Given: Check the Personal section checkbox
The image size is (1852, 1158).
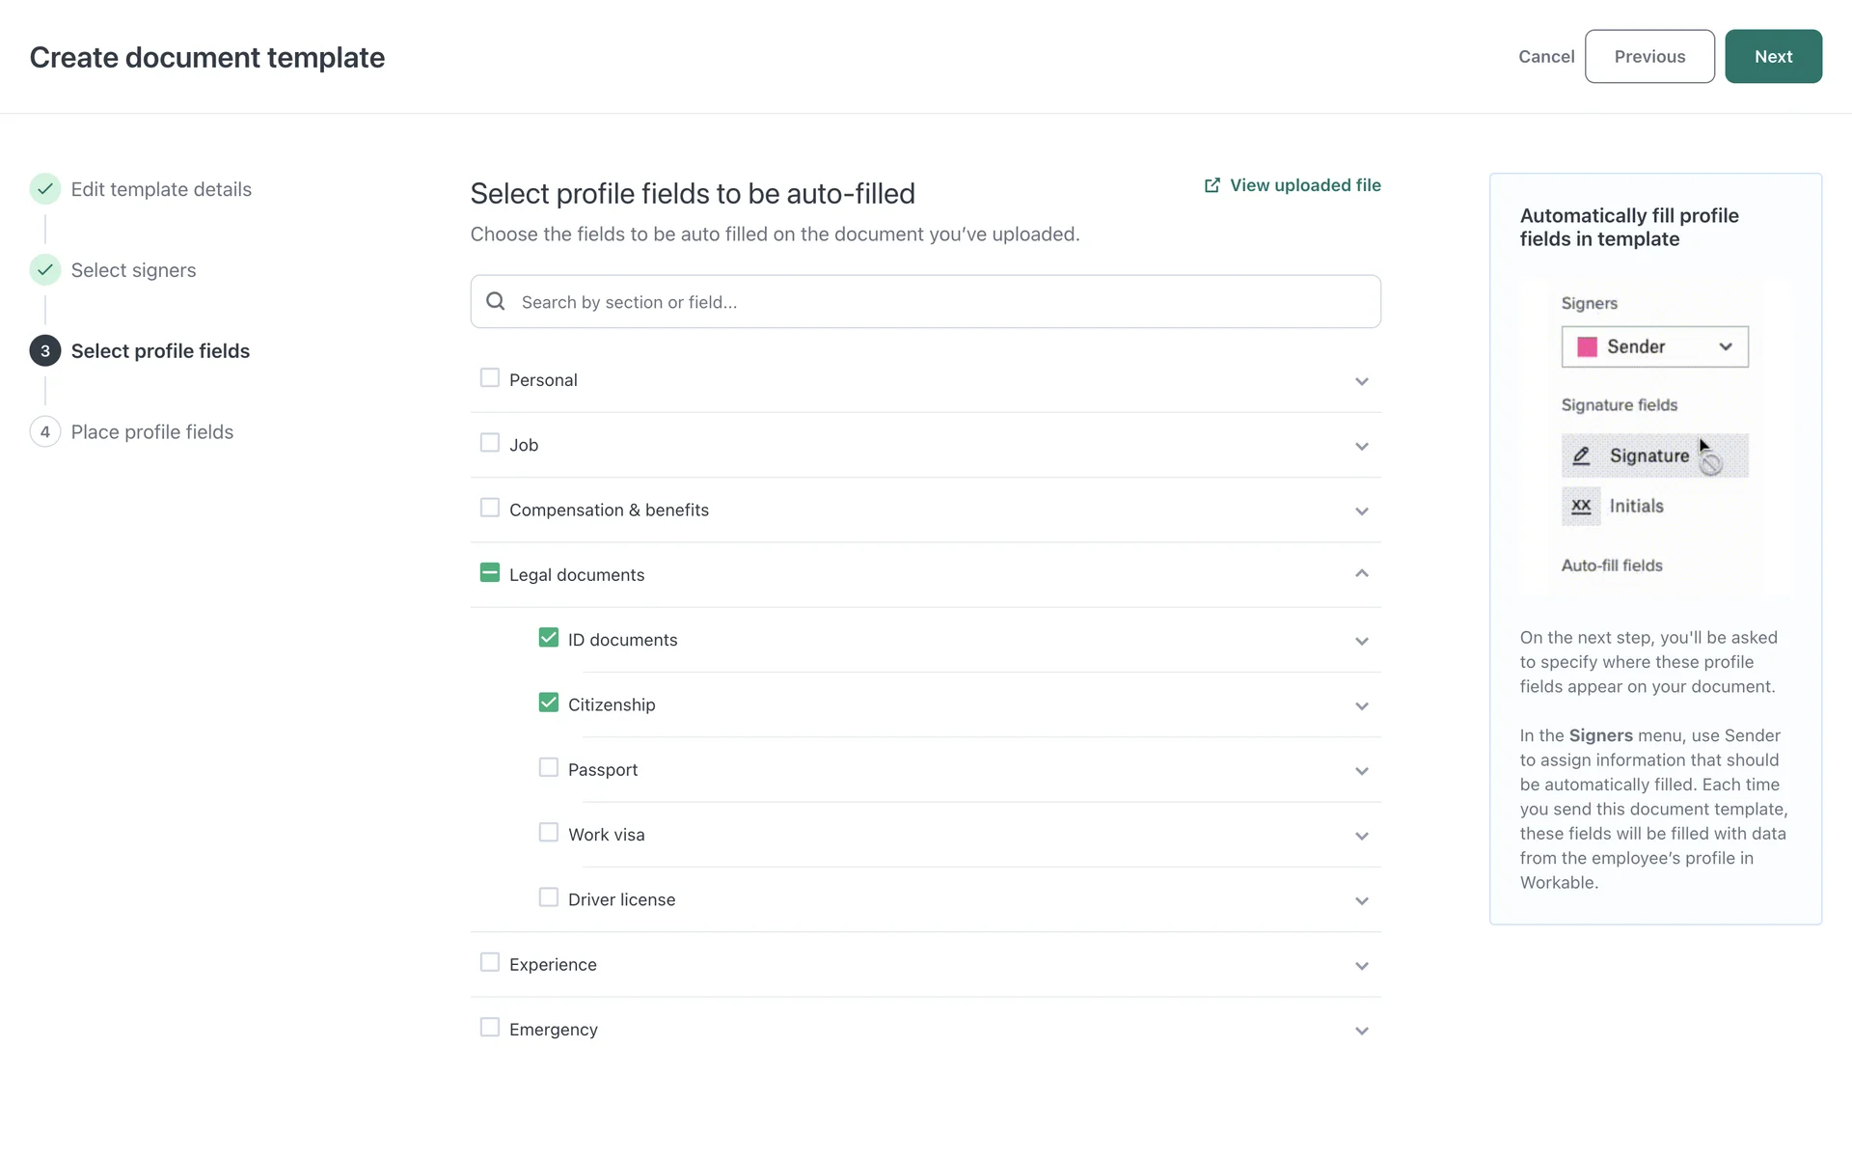Looking at the screenshot, I should 490,378.
